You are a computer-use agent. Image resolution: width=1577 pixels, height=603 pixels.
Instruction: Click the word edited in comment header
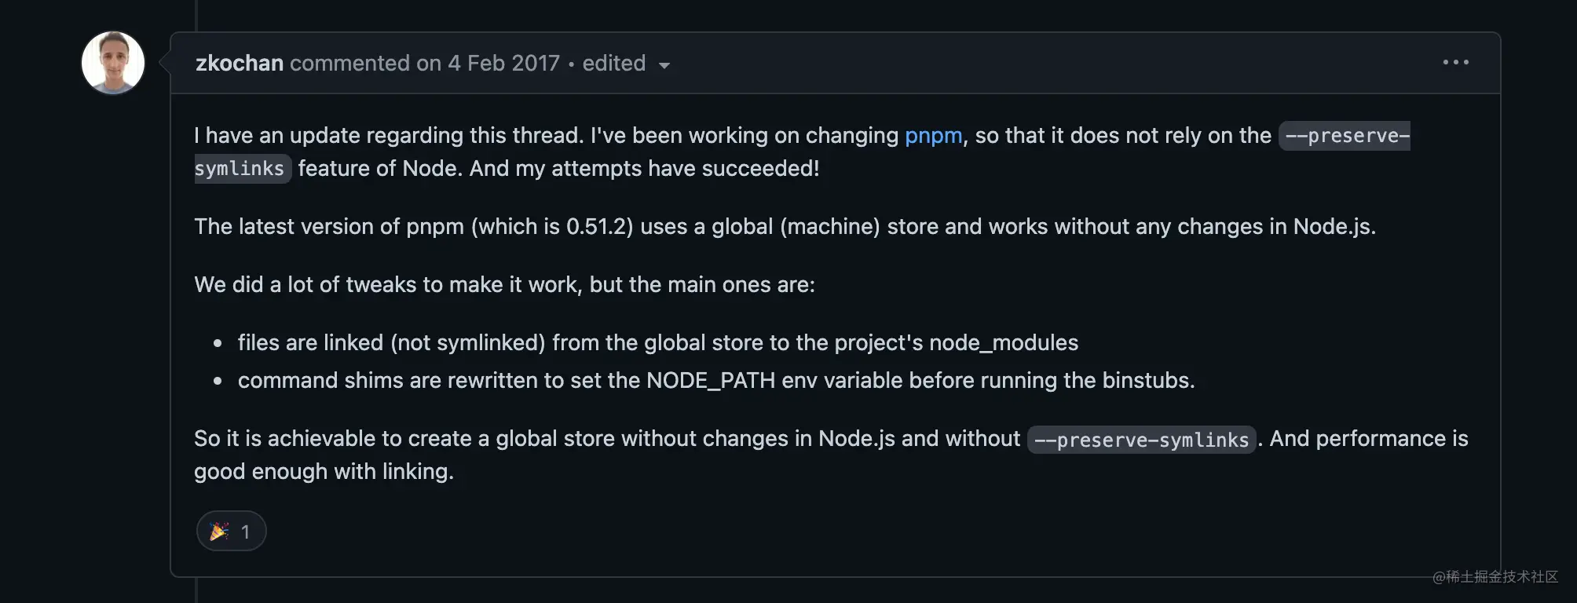click(x=614, y=63)
